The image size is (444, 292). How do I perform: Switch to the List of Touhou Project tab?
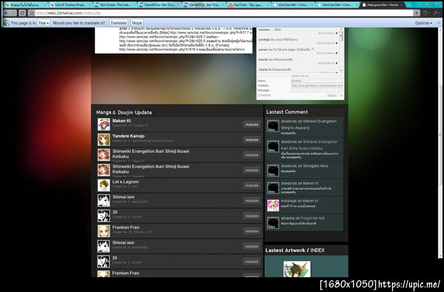tap(70, 5)
